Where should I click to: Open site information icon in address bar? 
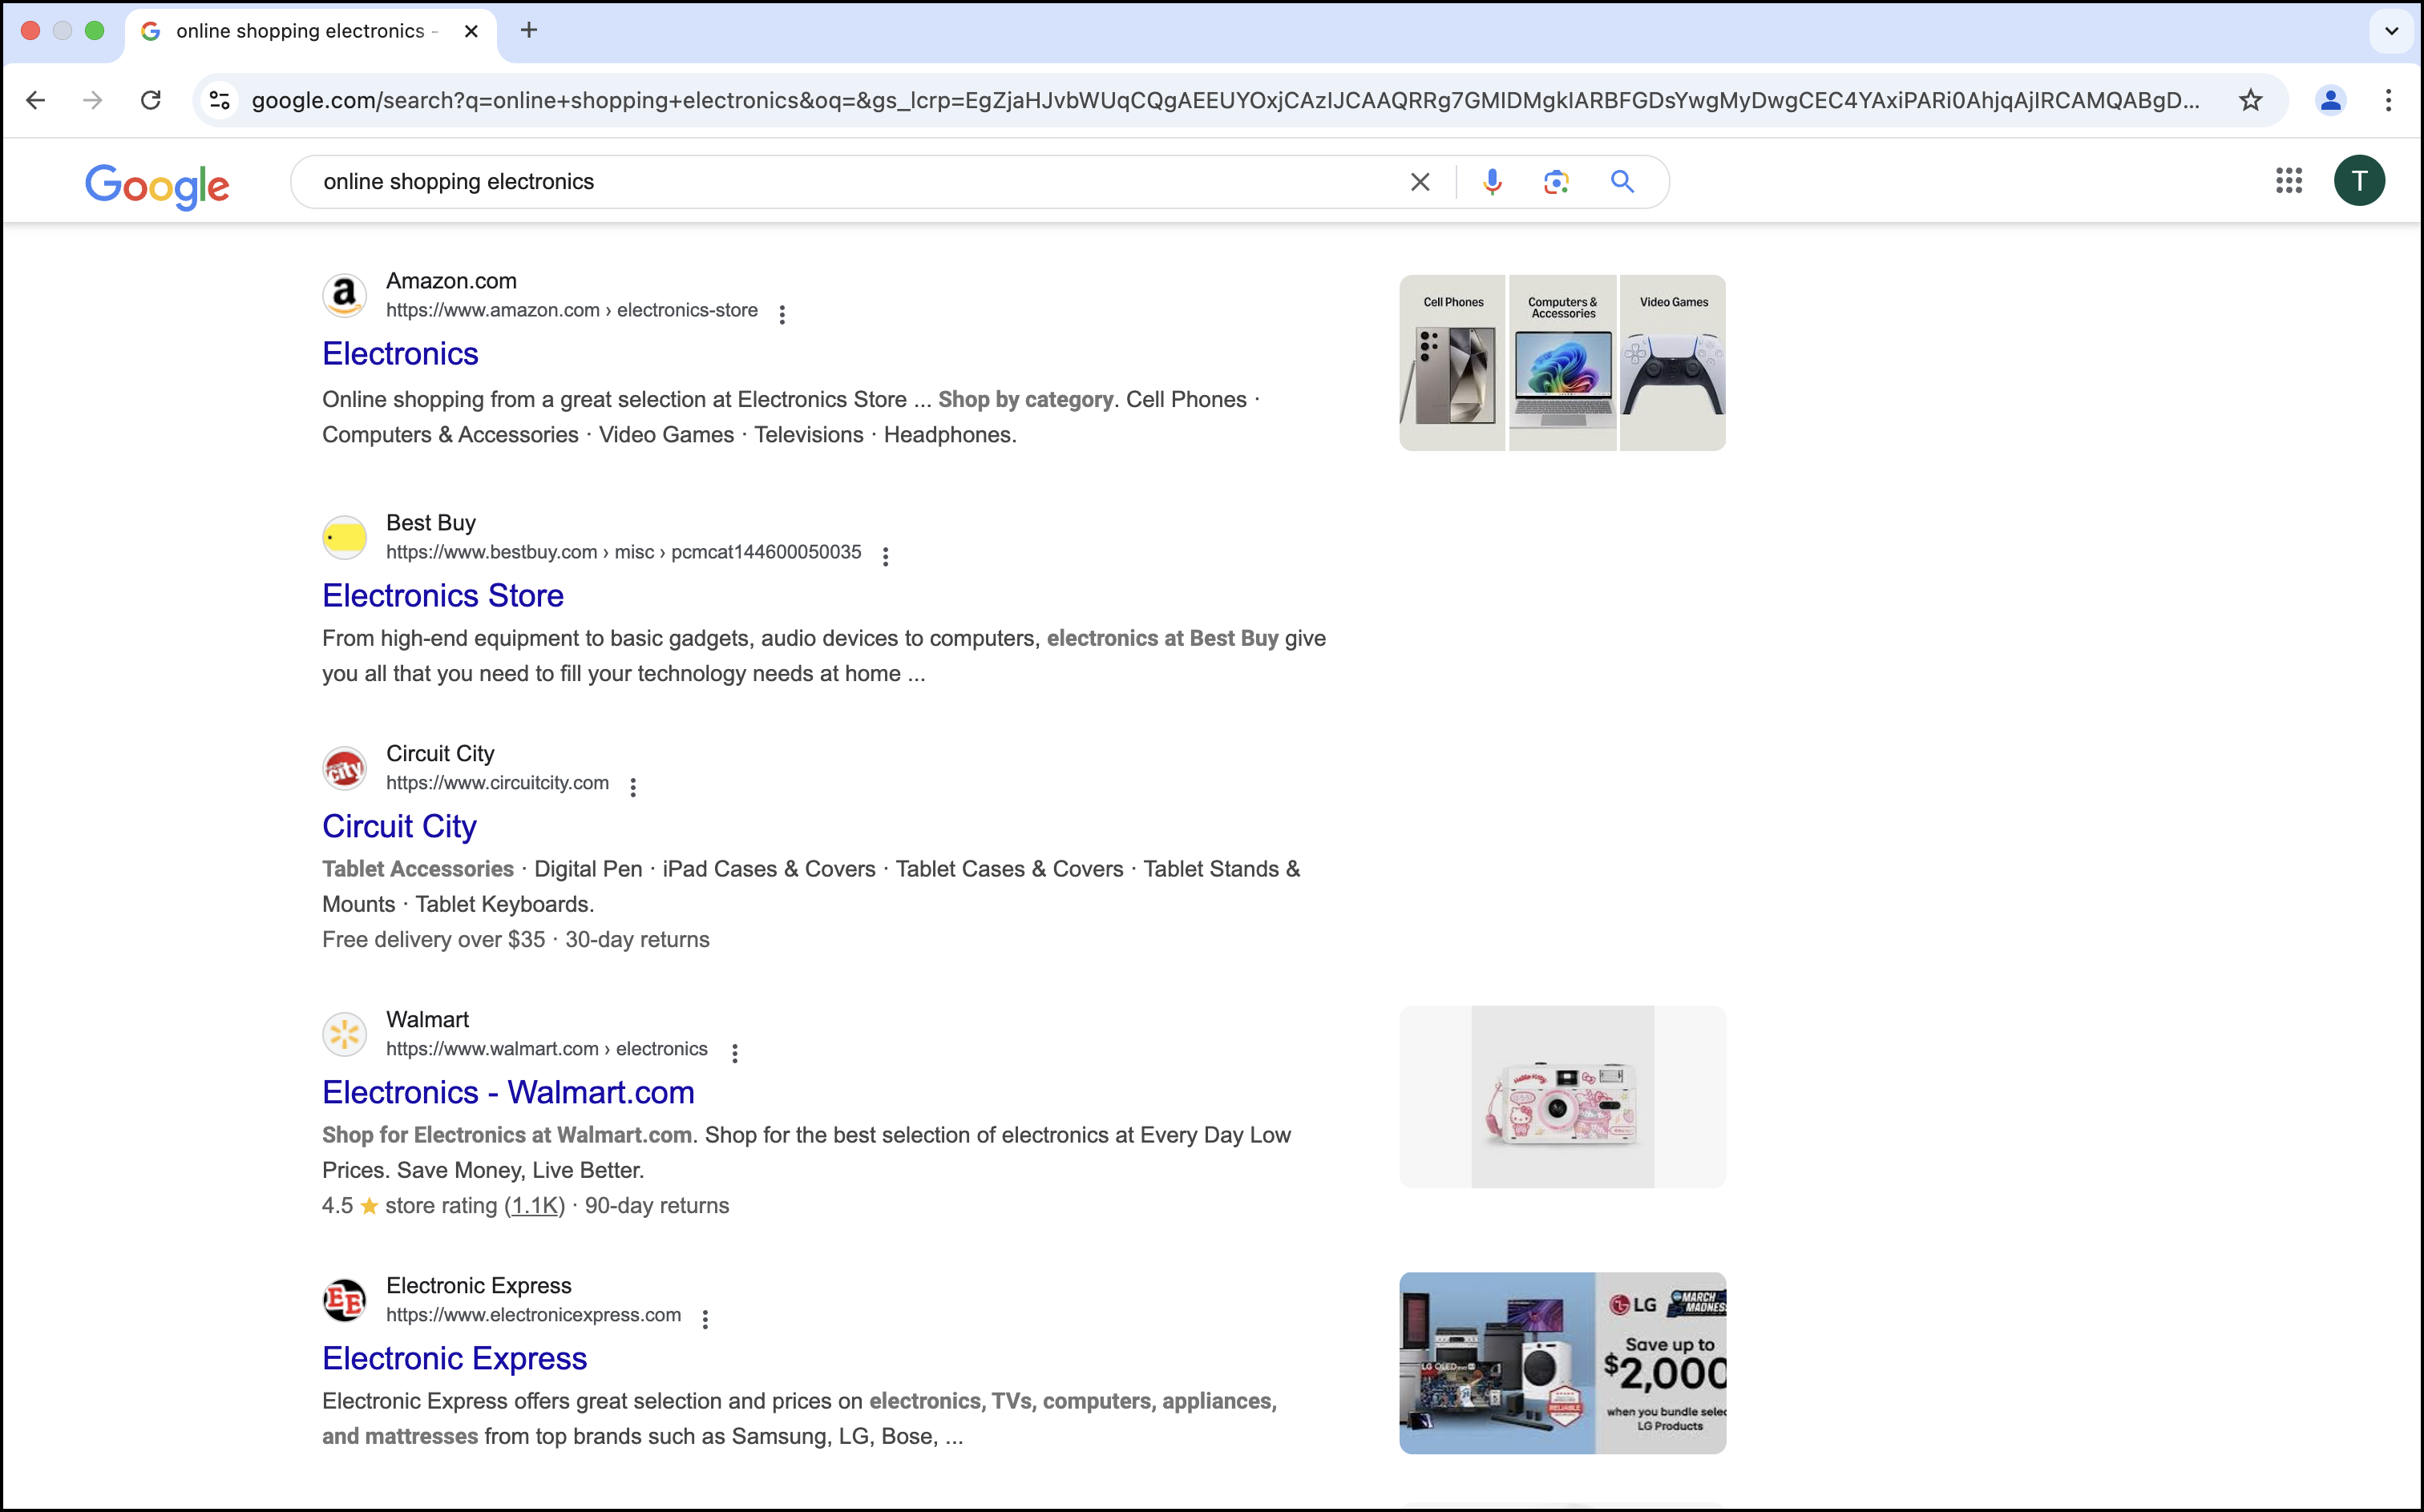(220, 100)
